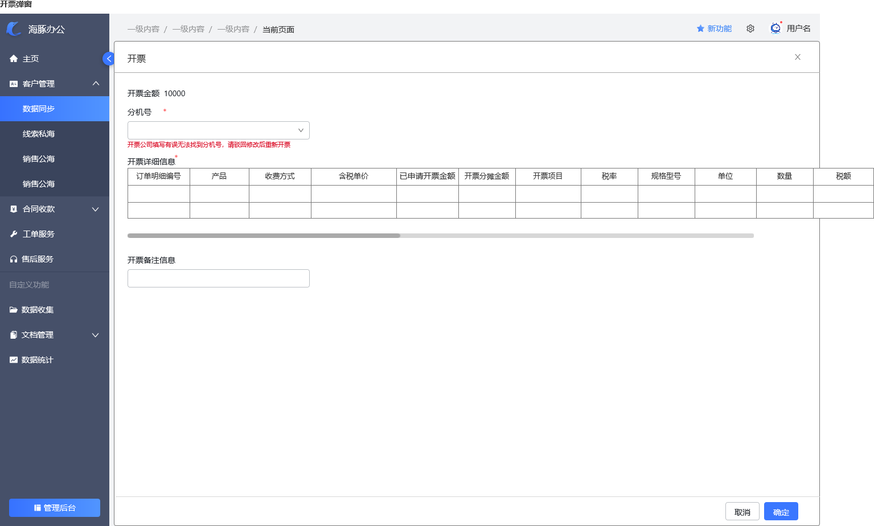Click the 用户名 label
This screenshot has height=526, width=874.
point(799,28)
